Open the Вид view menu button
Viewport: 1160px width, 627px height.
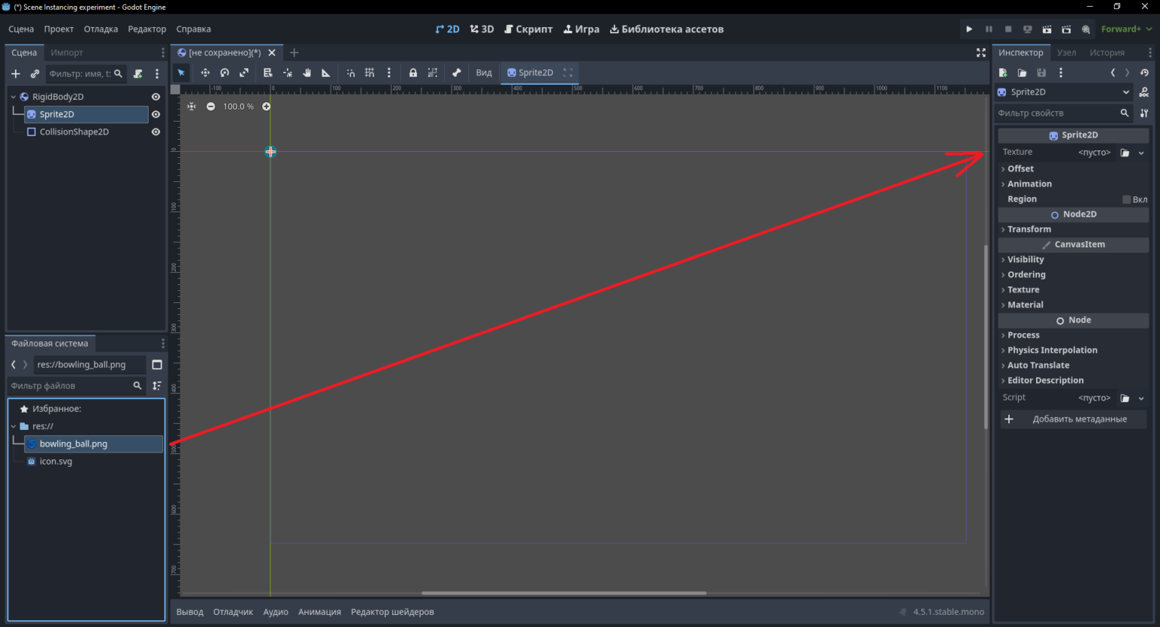[x=484, y=73]
